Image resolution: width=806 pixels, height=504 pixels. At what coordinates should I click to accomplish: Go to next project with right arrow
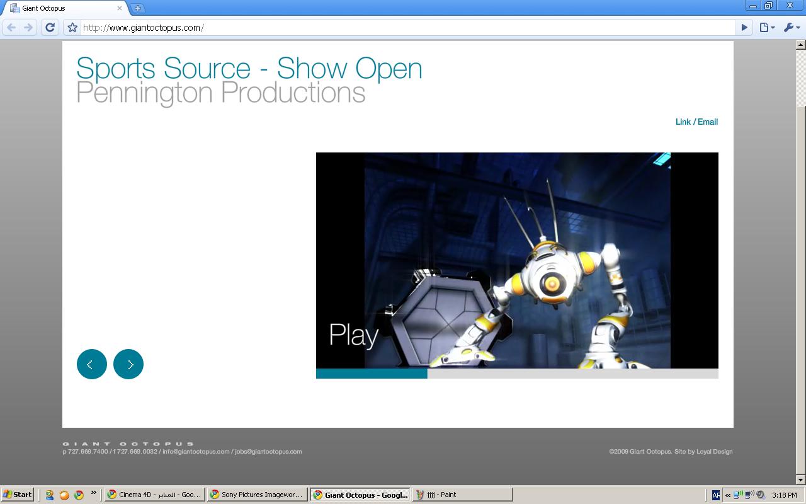point(128,364)
